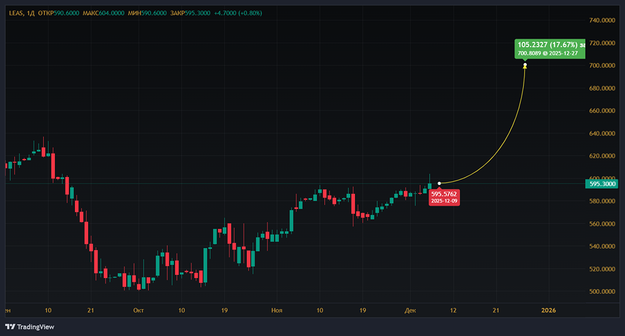The image size is (625, 336).
Task: Click the 700.0000 level on the price scale
Action: tap(604, 65)
